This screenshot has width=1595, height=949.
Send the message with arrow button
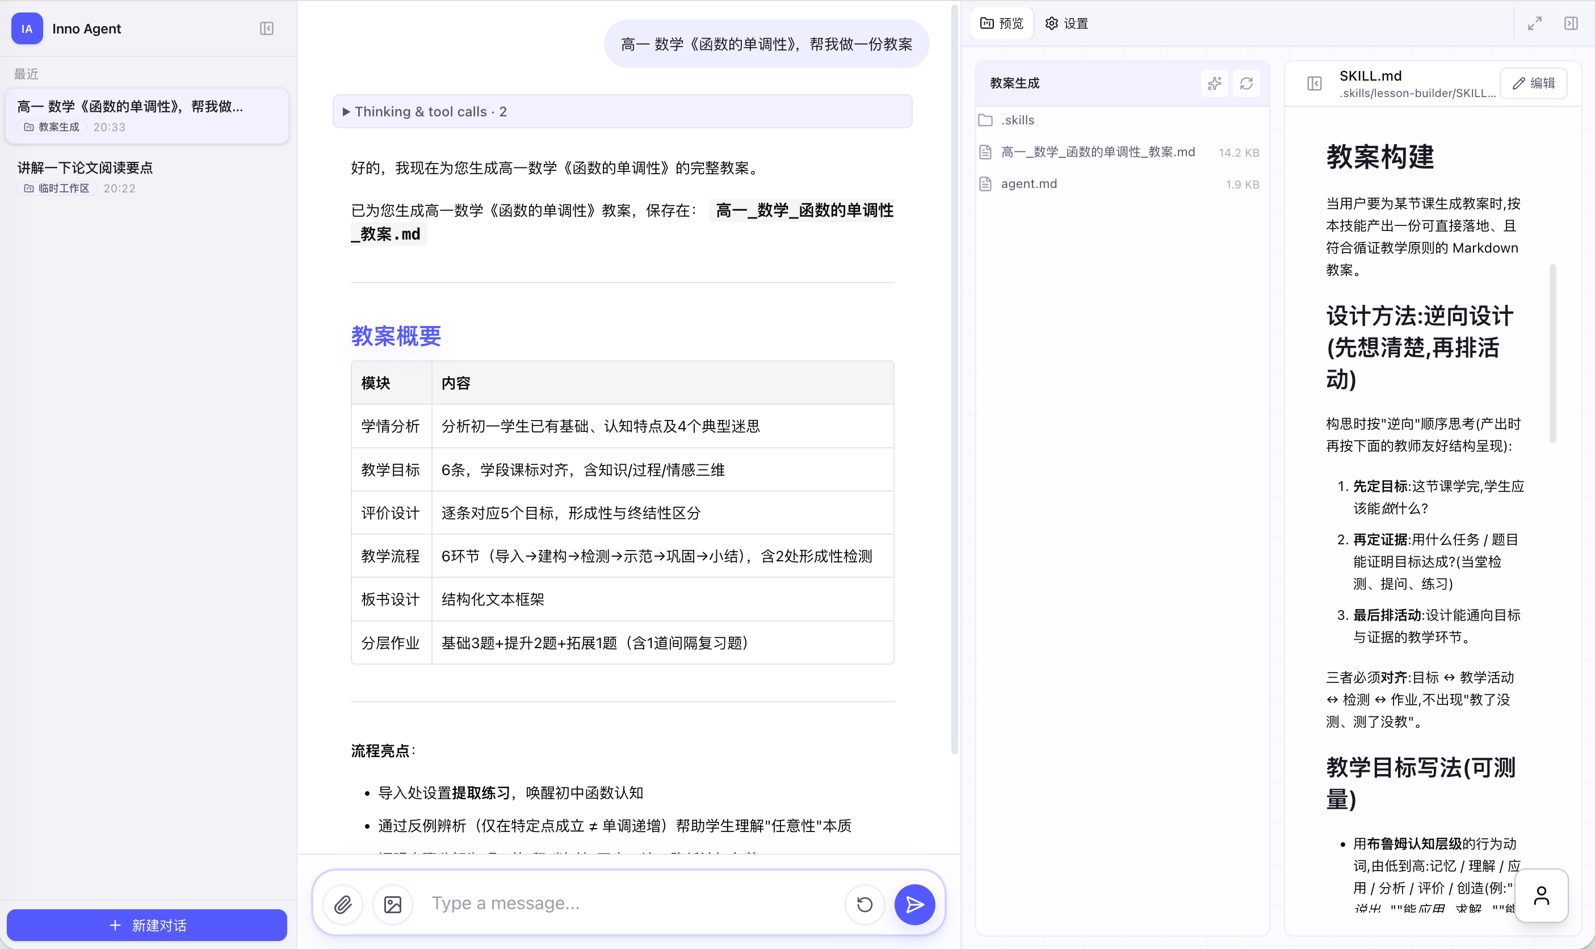pyautogui.click(x=914, y=904)
